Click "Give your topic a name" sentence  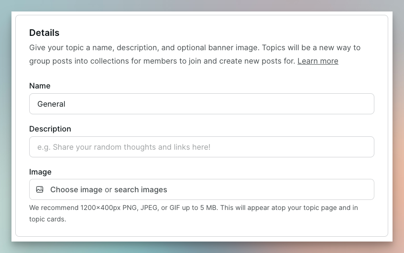coord(81,48)
